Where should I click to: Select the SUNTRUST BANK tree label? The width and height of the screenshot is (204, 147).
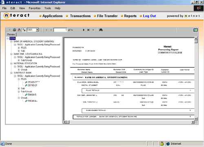[x=22, y=73]
